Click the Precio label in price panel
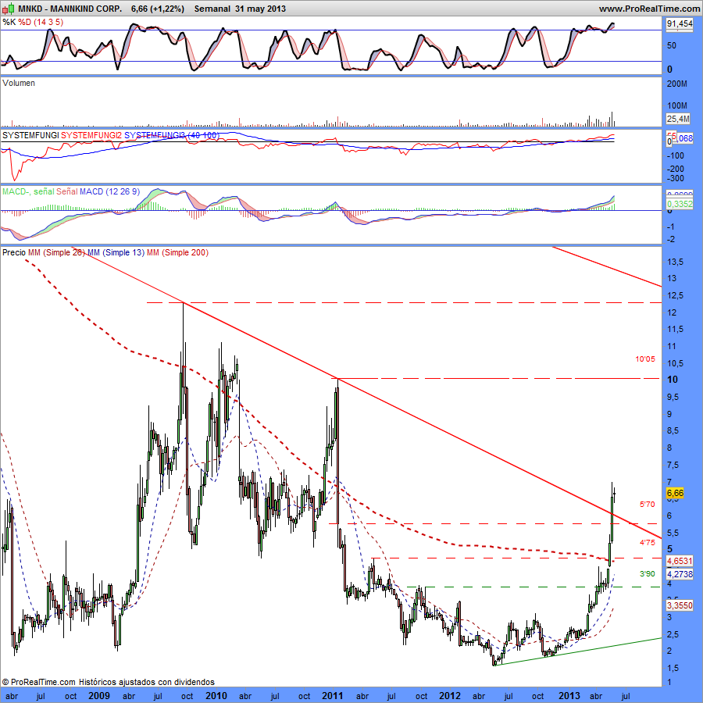 tap(14, 252)
